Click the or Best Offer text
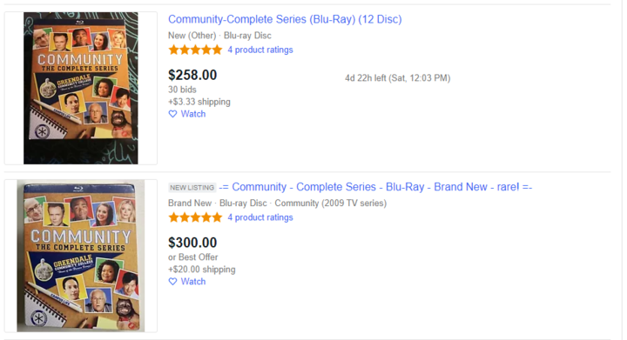Viewport: 627px width, 340px height. [x=192, y=257]
